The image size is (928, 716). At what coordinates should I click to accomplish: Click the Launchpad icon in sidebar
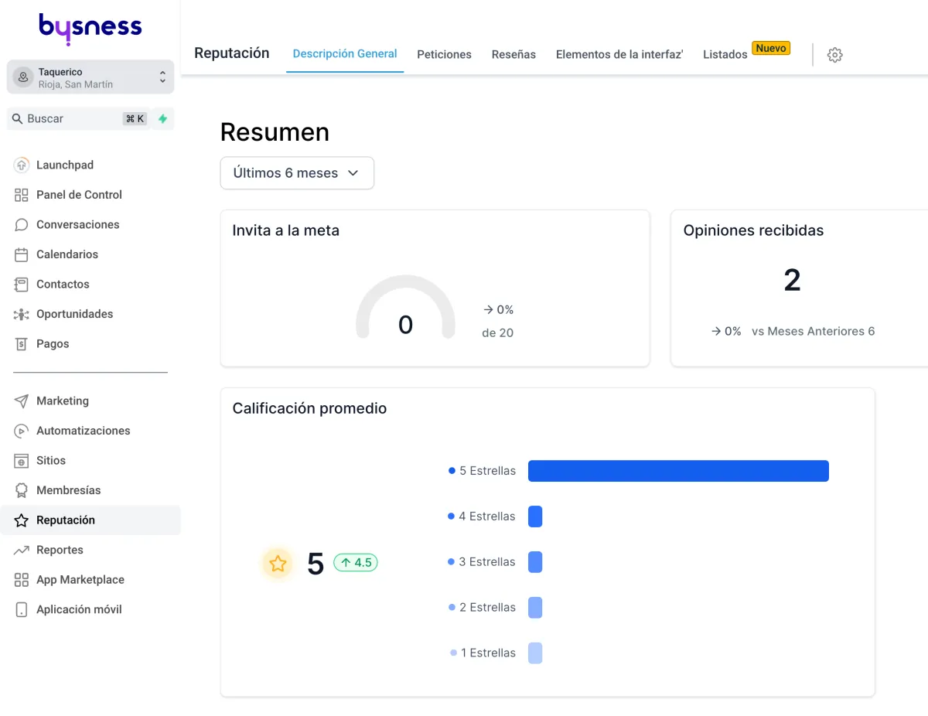coord(22,165)
